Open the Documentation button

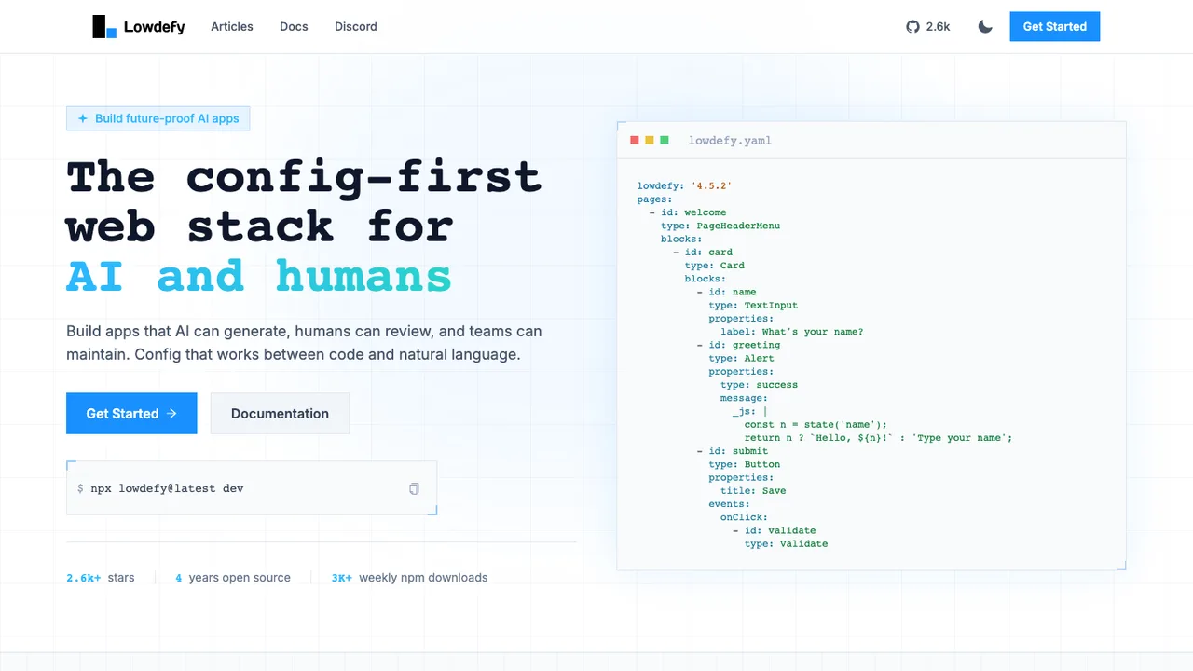coord(280,414)
